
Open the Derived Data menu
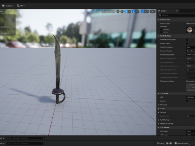click(182, 144)
